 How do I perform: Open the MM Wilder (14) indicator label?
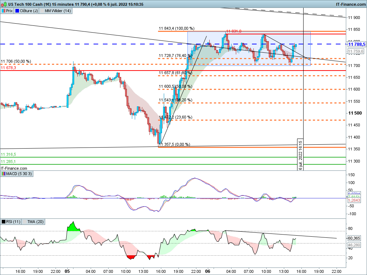pos(58,11)
